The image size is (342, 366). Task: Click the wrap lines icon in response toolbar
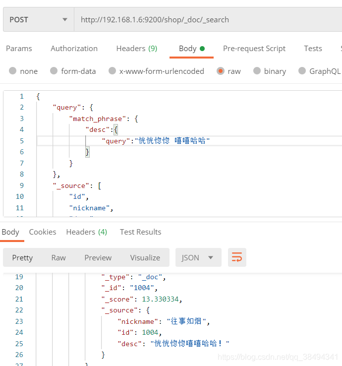(237, 257)
